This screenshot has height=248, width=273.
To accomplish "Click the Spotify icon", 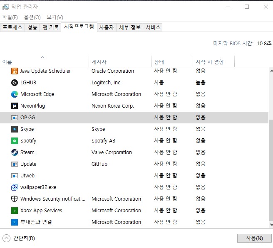I will [15, 141].
